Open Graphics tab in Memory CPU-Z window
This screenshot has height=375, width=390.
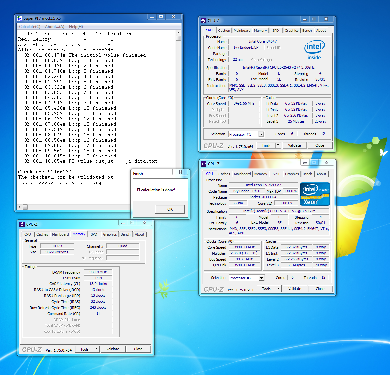tap(110, 234)
